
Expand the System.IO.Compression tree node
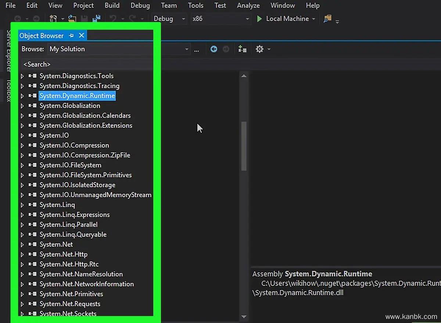tap(22, 146)
